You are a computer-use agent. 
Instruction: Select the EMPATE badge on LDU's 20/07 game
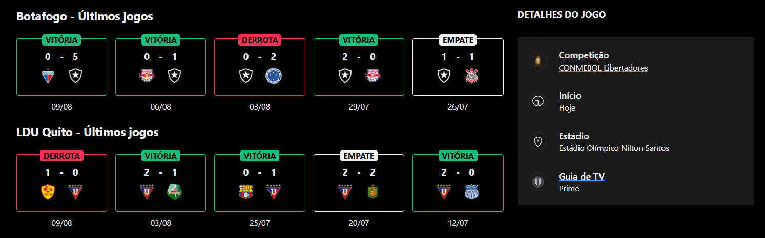tap(359, 156)
